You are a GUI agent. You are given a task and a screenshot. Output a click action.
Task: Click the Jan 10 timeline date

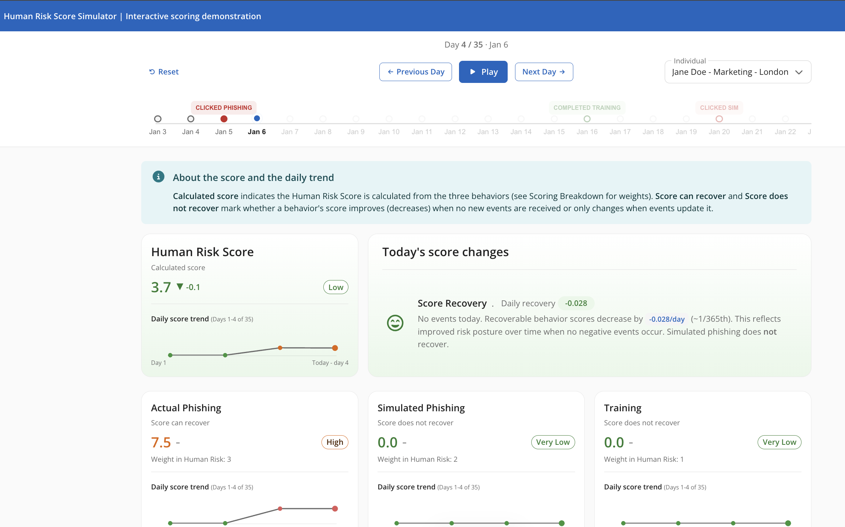point(389,132)
